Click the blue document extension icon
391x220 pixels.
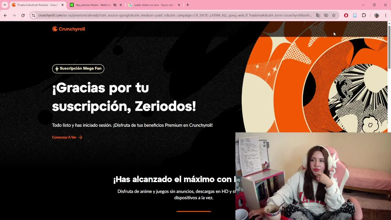[355, 15]
